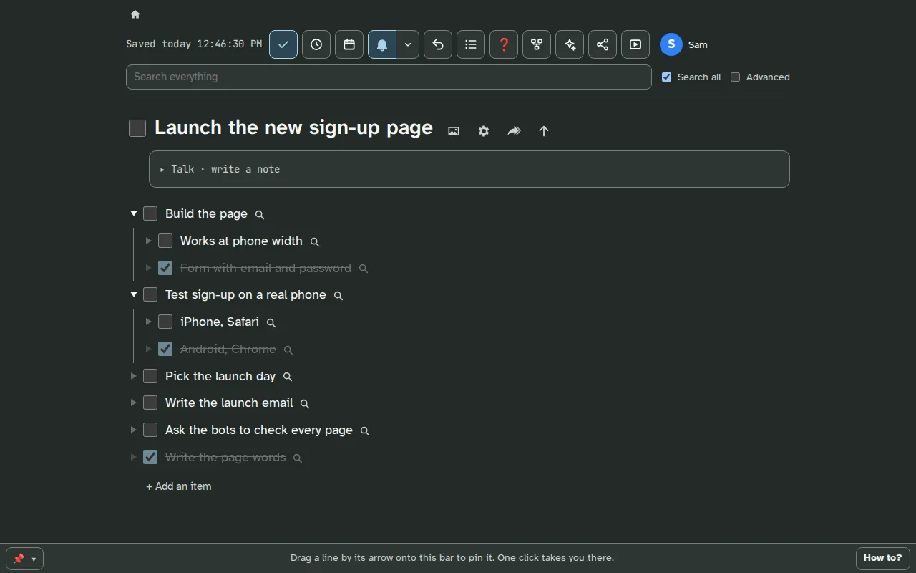Collapse the Build the page item
The height and width of the screenshot is (573, 916).
coord(134,213)
